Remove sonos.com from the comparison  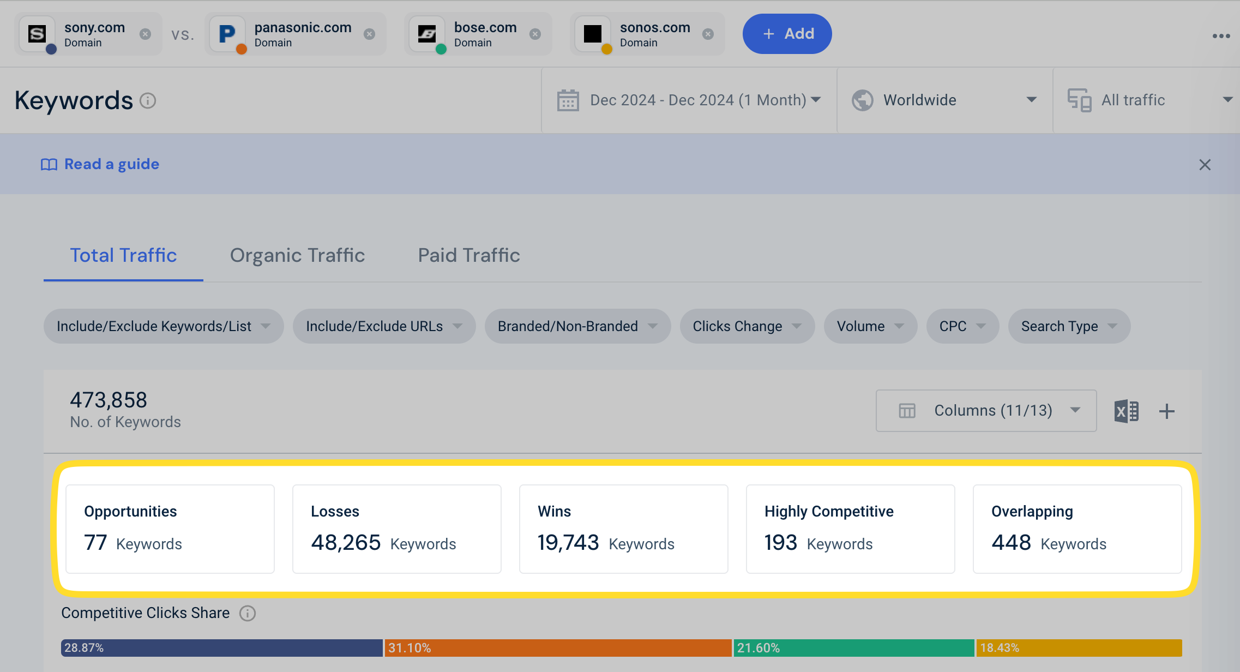708,34
